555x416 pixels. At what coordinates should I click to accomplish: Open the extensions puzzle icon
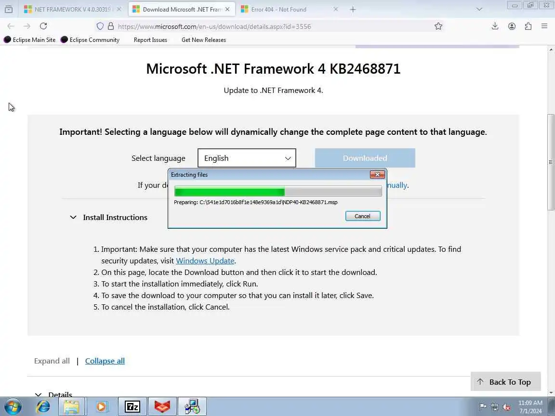coord(528,26)
